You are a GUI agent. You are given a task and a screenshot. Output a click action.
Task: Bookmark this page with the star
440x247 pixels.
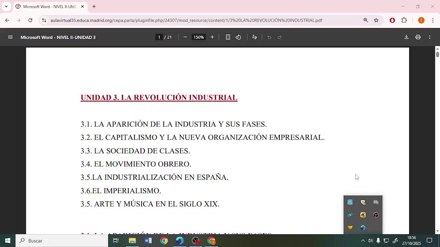click(376, 20)
